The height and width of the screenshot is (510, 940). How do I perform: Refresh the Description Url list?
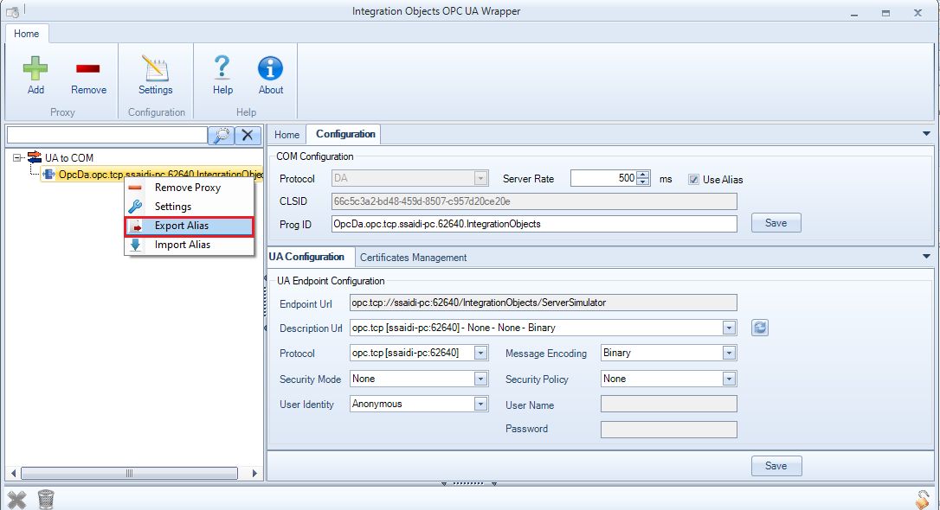(760, 328)
